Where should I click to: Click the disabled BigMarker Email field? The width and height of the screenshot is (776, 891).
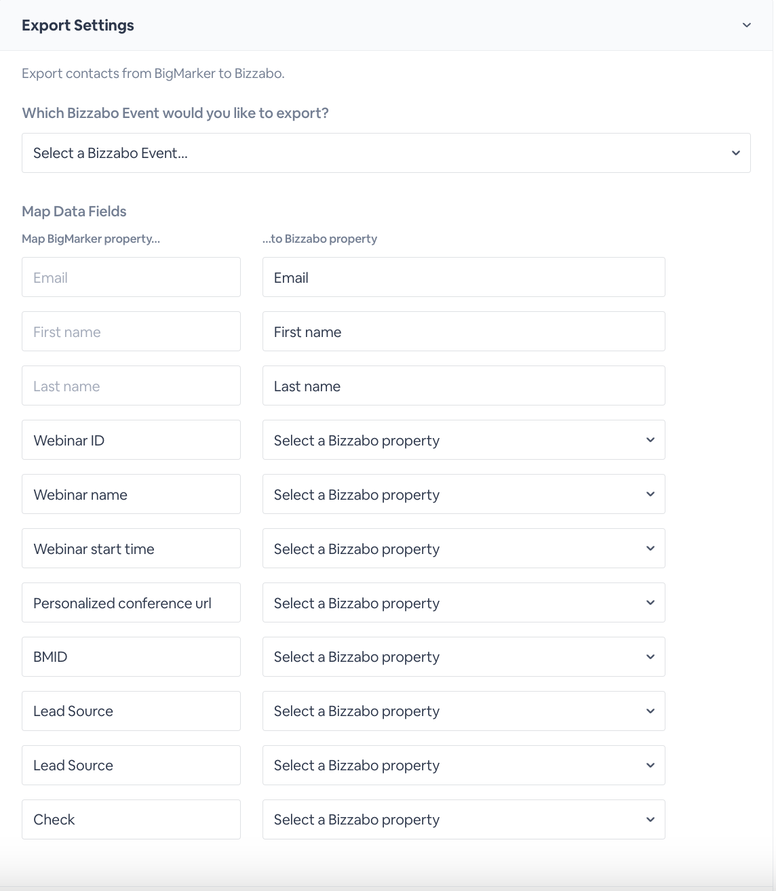131,277
